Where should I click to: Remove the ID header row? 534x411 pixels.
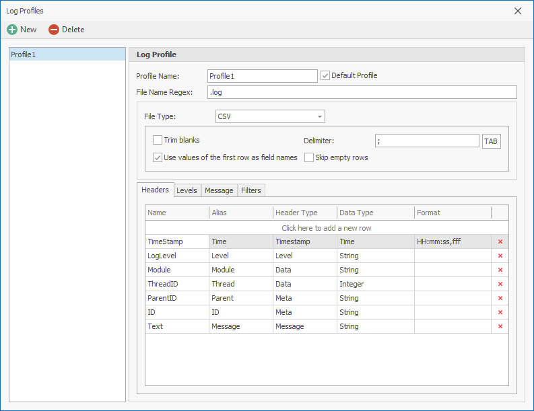tap(500, 312)
